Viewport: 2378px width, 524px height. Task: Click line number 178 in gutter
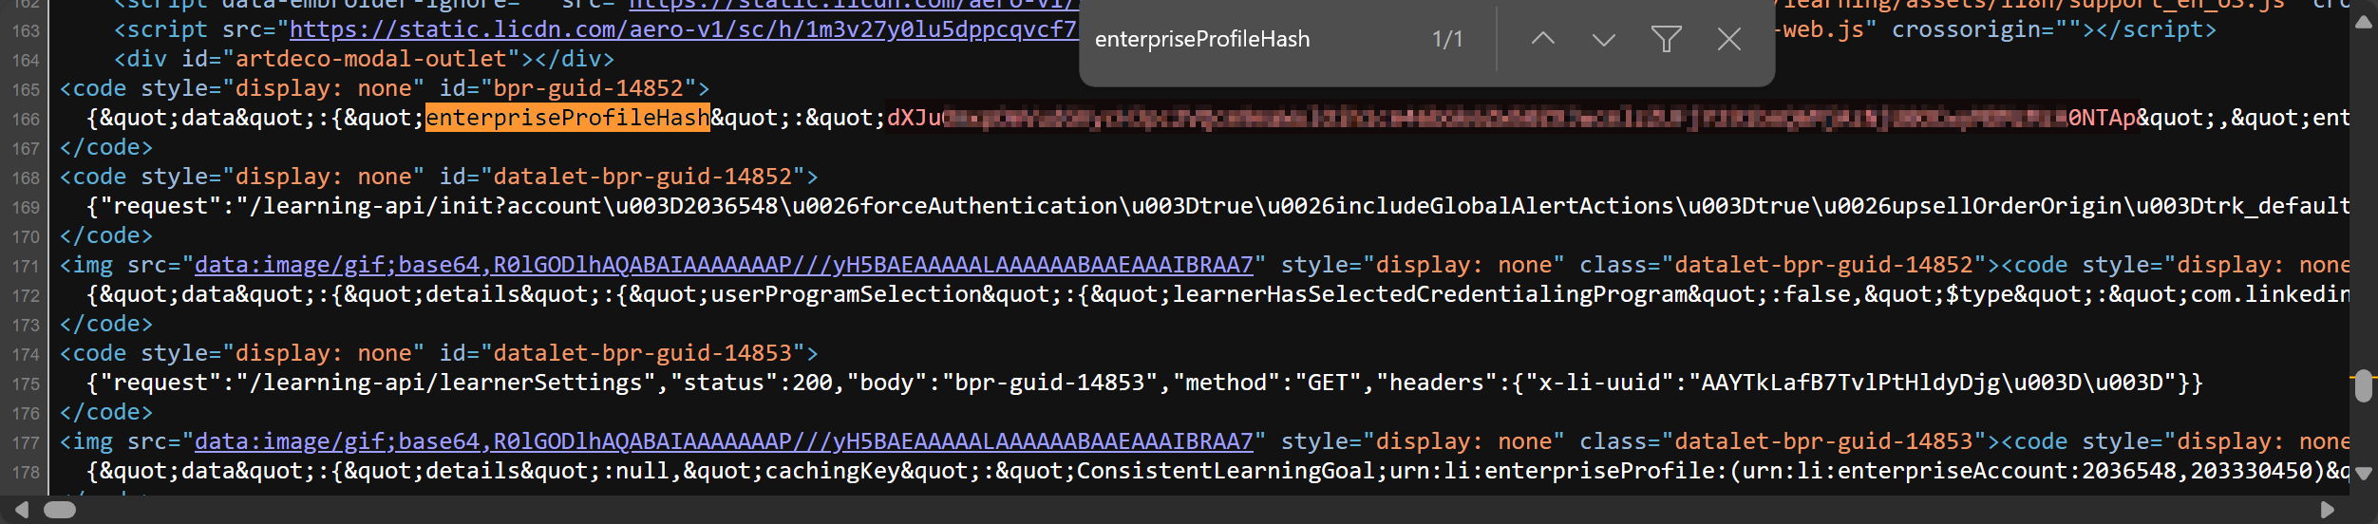click(26, 472)
